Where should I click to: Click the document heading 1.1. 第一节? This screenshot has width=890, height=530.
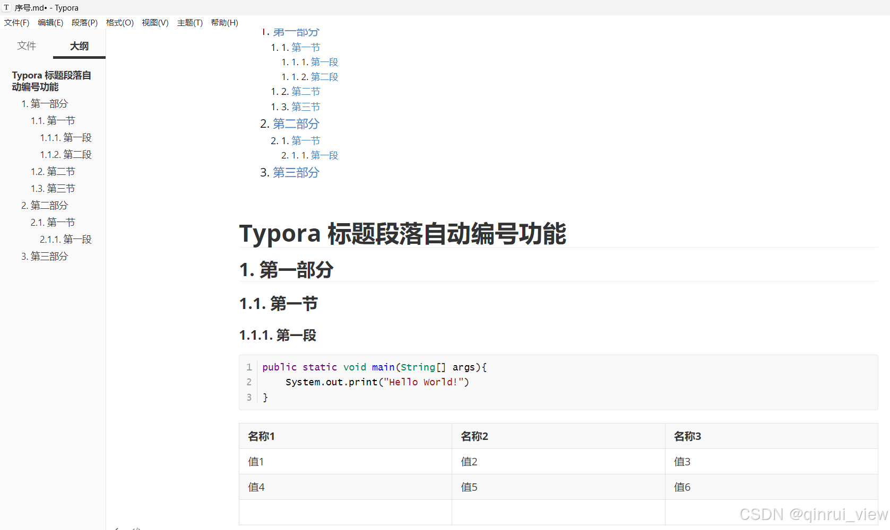tap(279, 304)
